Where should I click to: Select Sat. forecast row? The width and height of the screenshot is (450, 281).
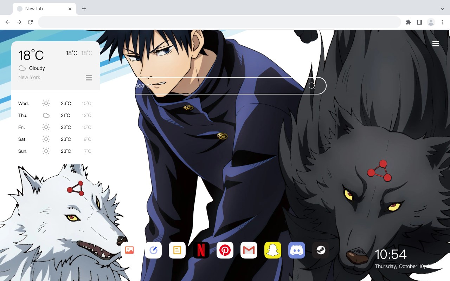tap(55, 139)
